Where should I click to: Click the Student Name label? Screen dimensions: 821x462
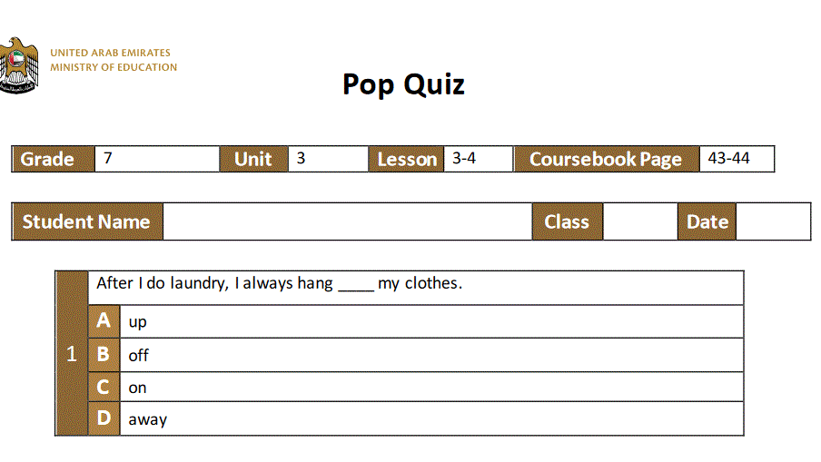[x=86, y=221]
